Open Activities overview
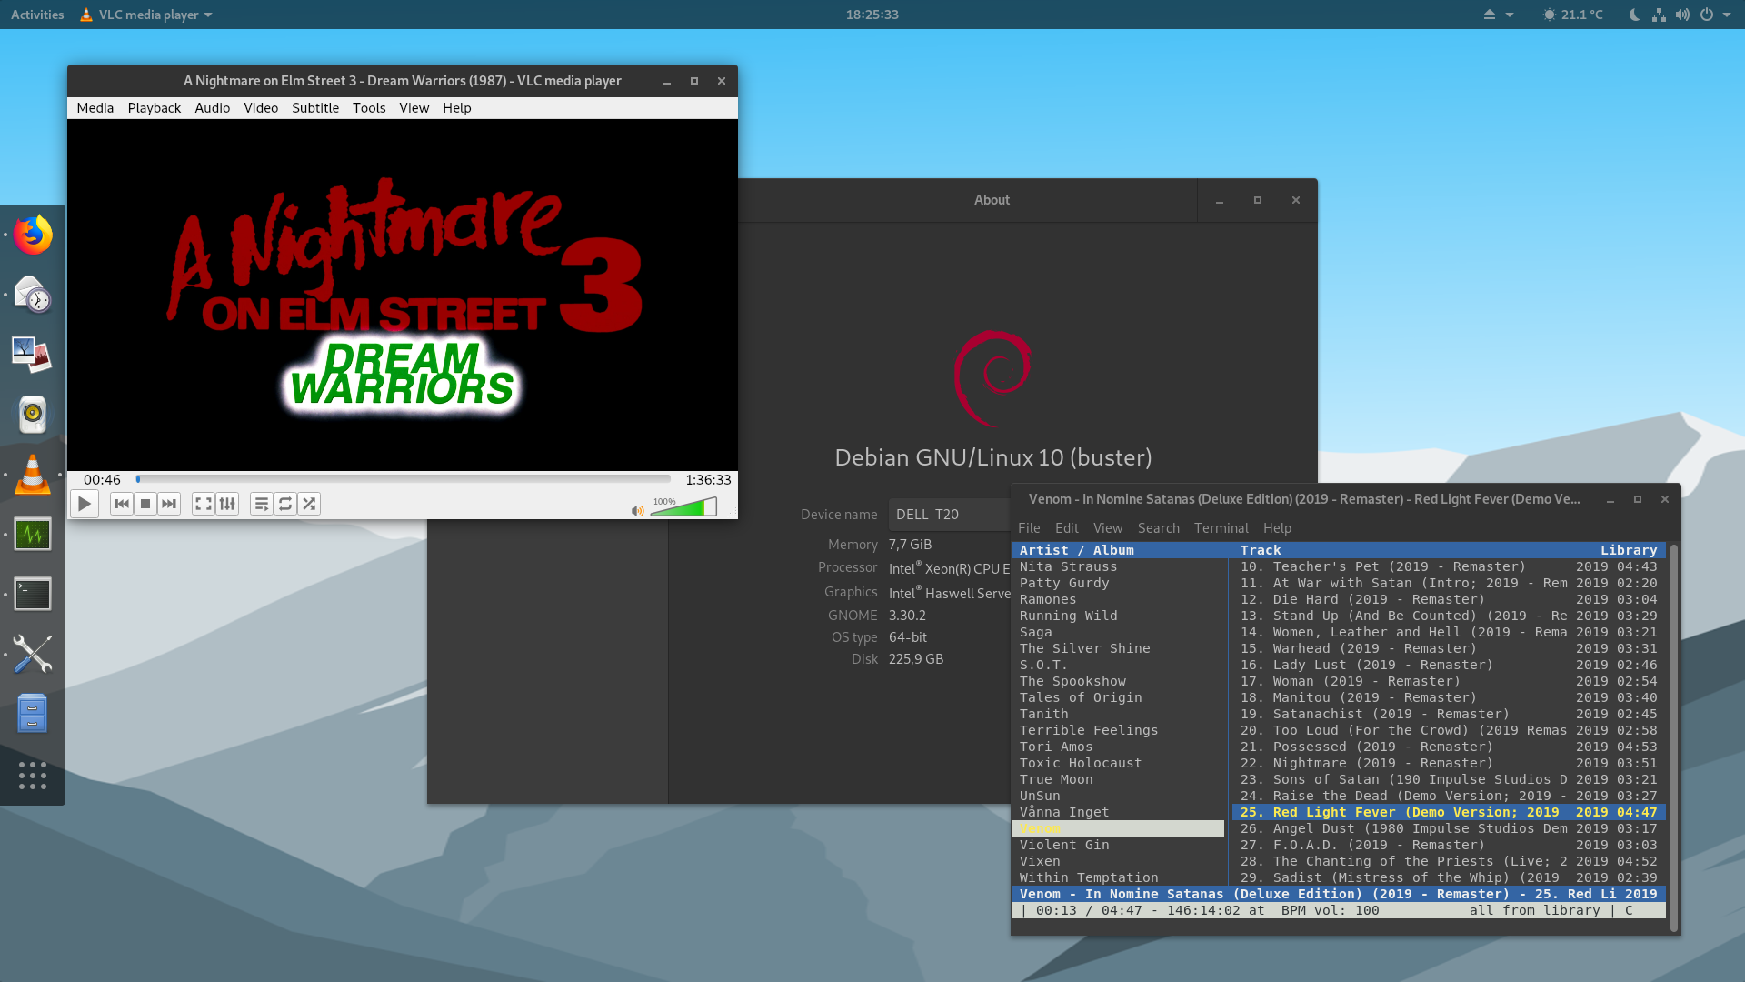Viewport: 1745px width, 982px height. click(37, 15)
